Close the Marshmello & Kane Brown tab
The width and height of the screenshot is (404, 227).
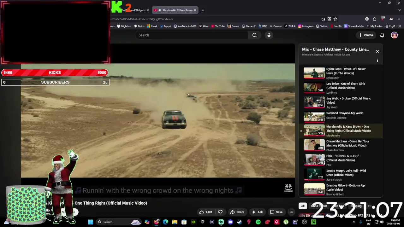(195, 10)
